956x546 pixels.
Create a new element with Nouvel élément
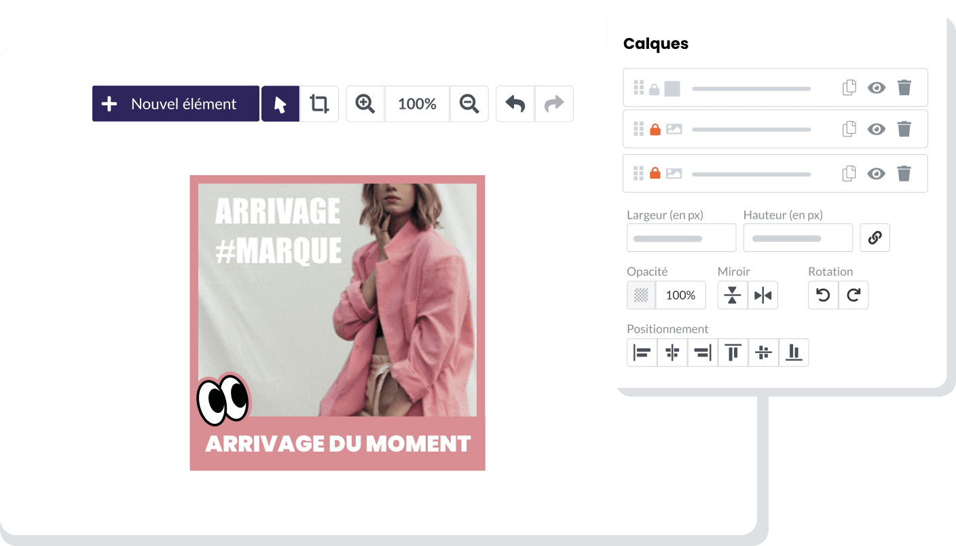click(x=175, y=103)
